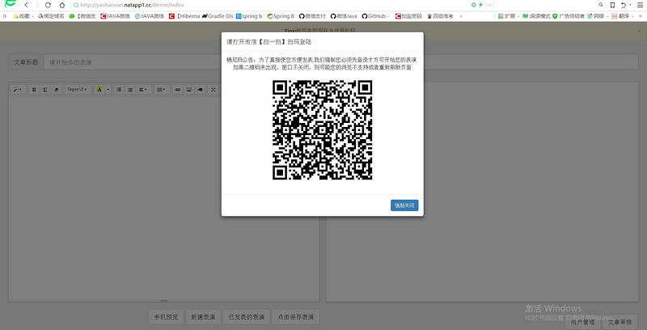
Task: Toggle underline formatting in the editor
Action: pyautogui.click(x=45, y=90)
